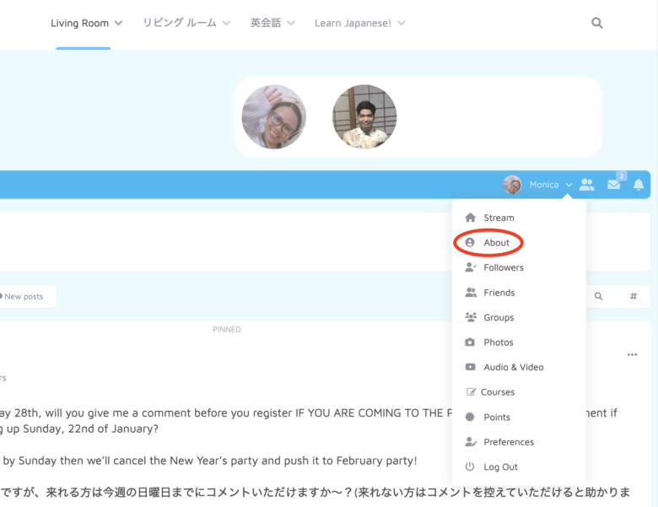Open the pinned post three-dots menu
Image resolution: width=658 pixels, height=507 pixels.
pos(632,355)
